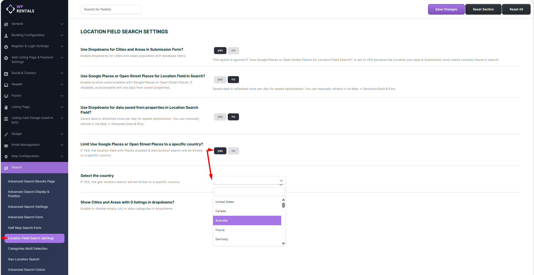This screenshot has height=275, width=534.
Task: Click the Search magnifier icon in sidebar
Action: point(6,168)
